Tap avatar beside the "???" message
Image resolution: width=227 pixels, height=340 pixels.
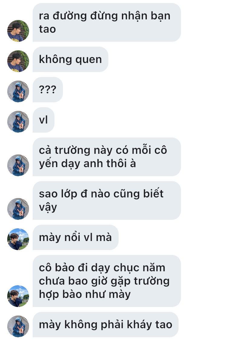click(x=18, y=91)
